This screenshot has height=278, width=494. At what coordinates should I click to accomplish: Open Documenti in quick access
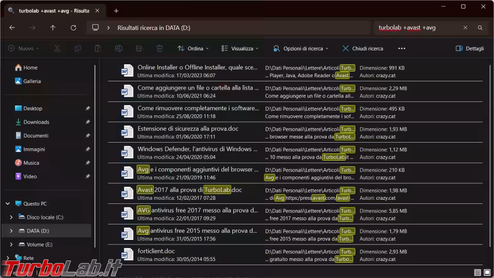point(32,135)
